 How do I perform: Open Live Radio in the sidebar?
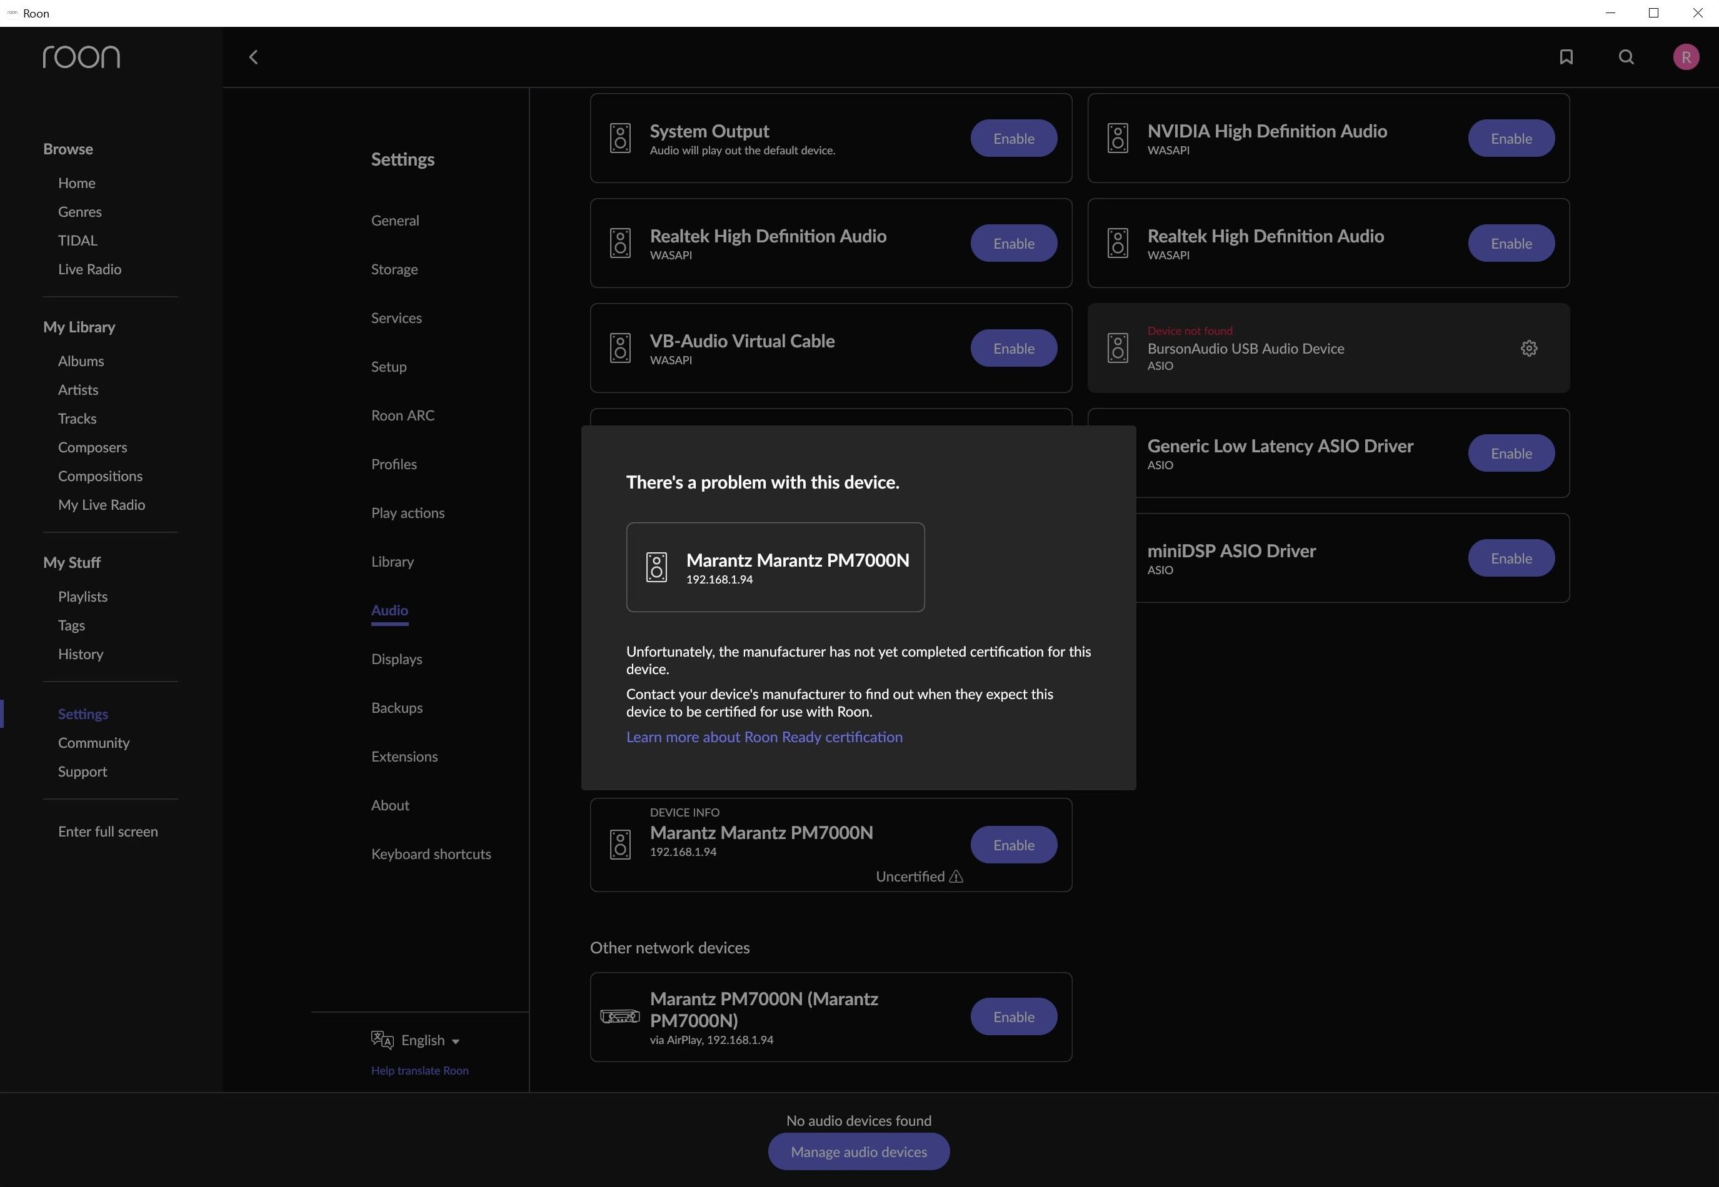(x=89, y=269)
